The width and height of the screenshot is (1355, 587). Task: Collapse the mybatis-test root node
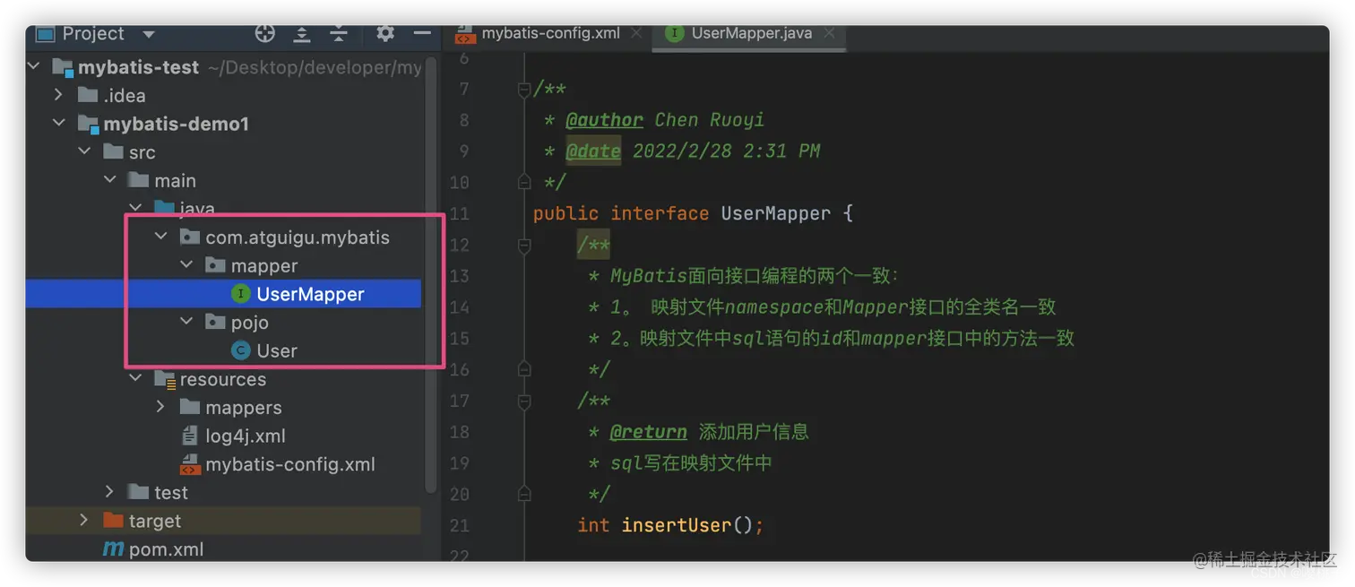tap(34, 66)
